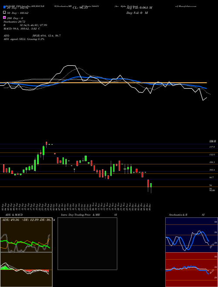Click the 'Avg Vol: 0.065 M' label

click(139, 8)
